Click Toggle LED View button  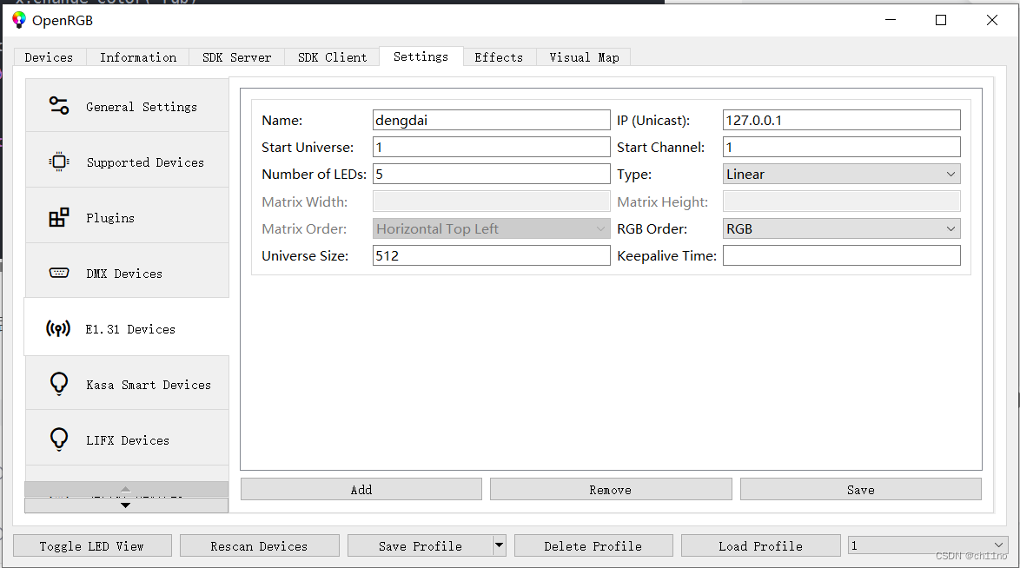coord(92,546)
